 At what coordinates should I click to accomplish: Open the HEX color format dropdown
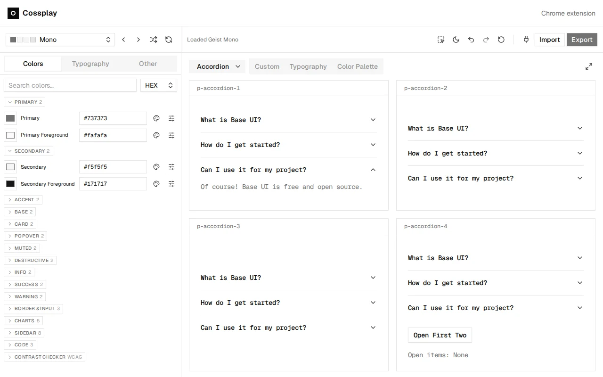point(159,85)
